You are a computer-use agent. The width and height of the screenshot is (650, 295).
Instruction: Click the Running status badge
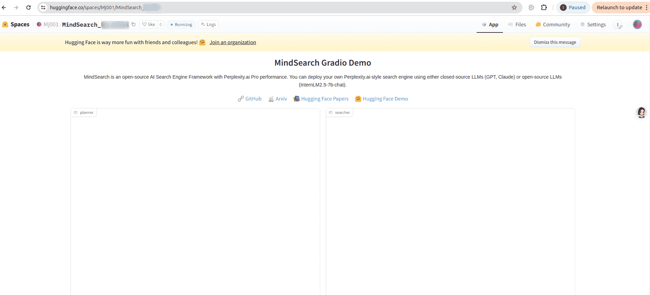[181, 25]
